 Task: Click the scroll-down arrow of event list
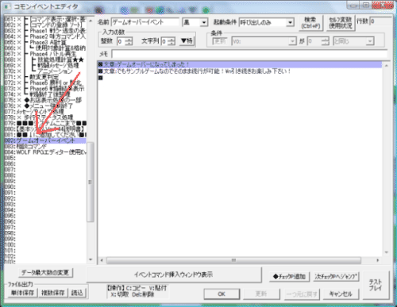pyautogui.click(x=91, y=260)
